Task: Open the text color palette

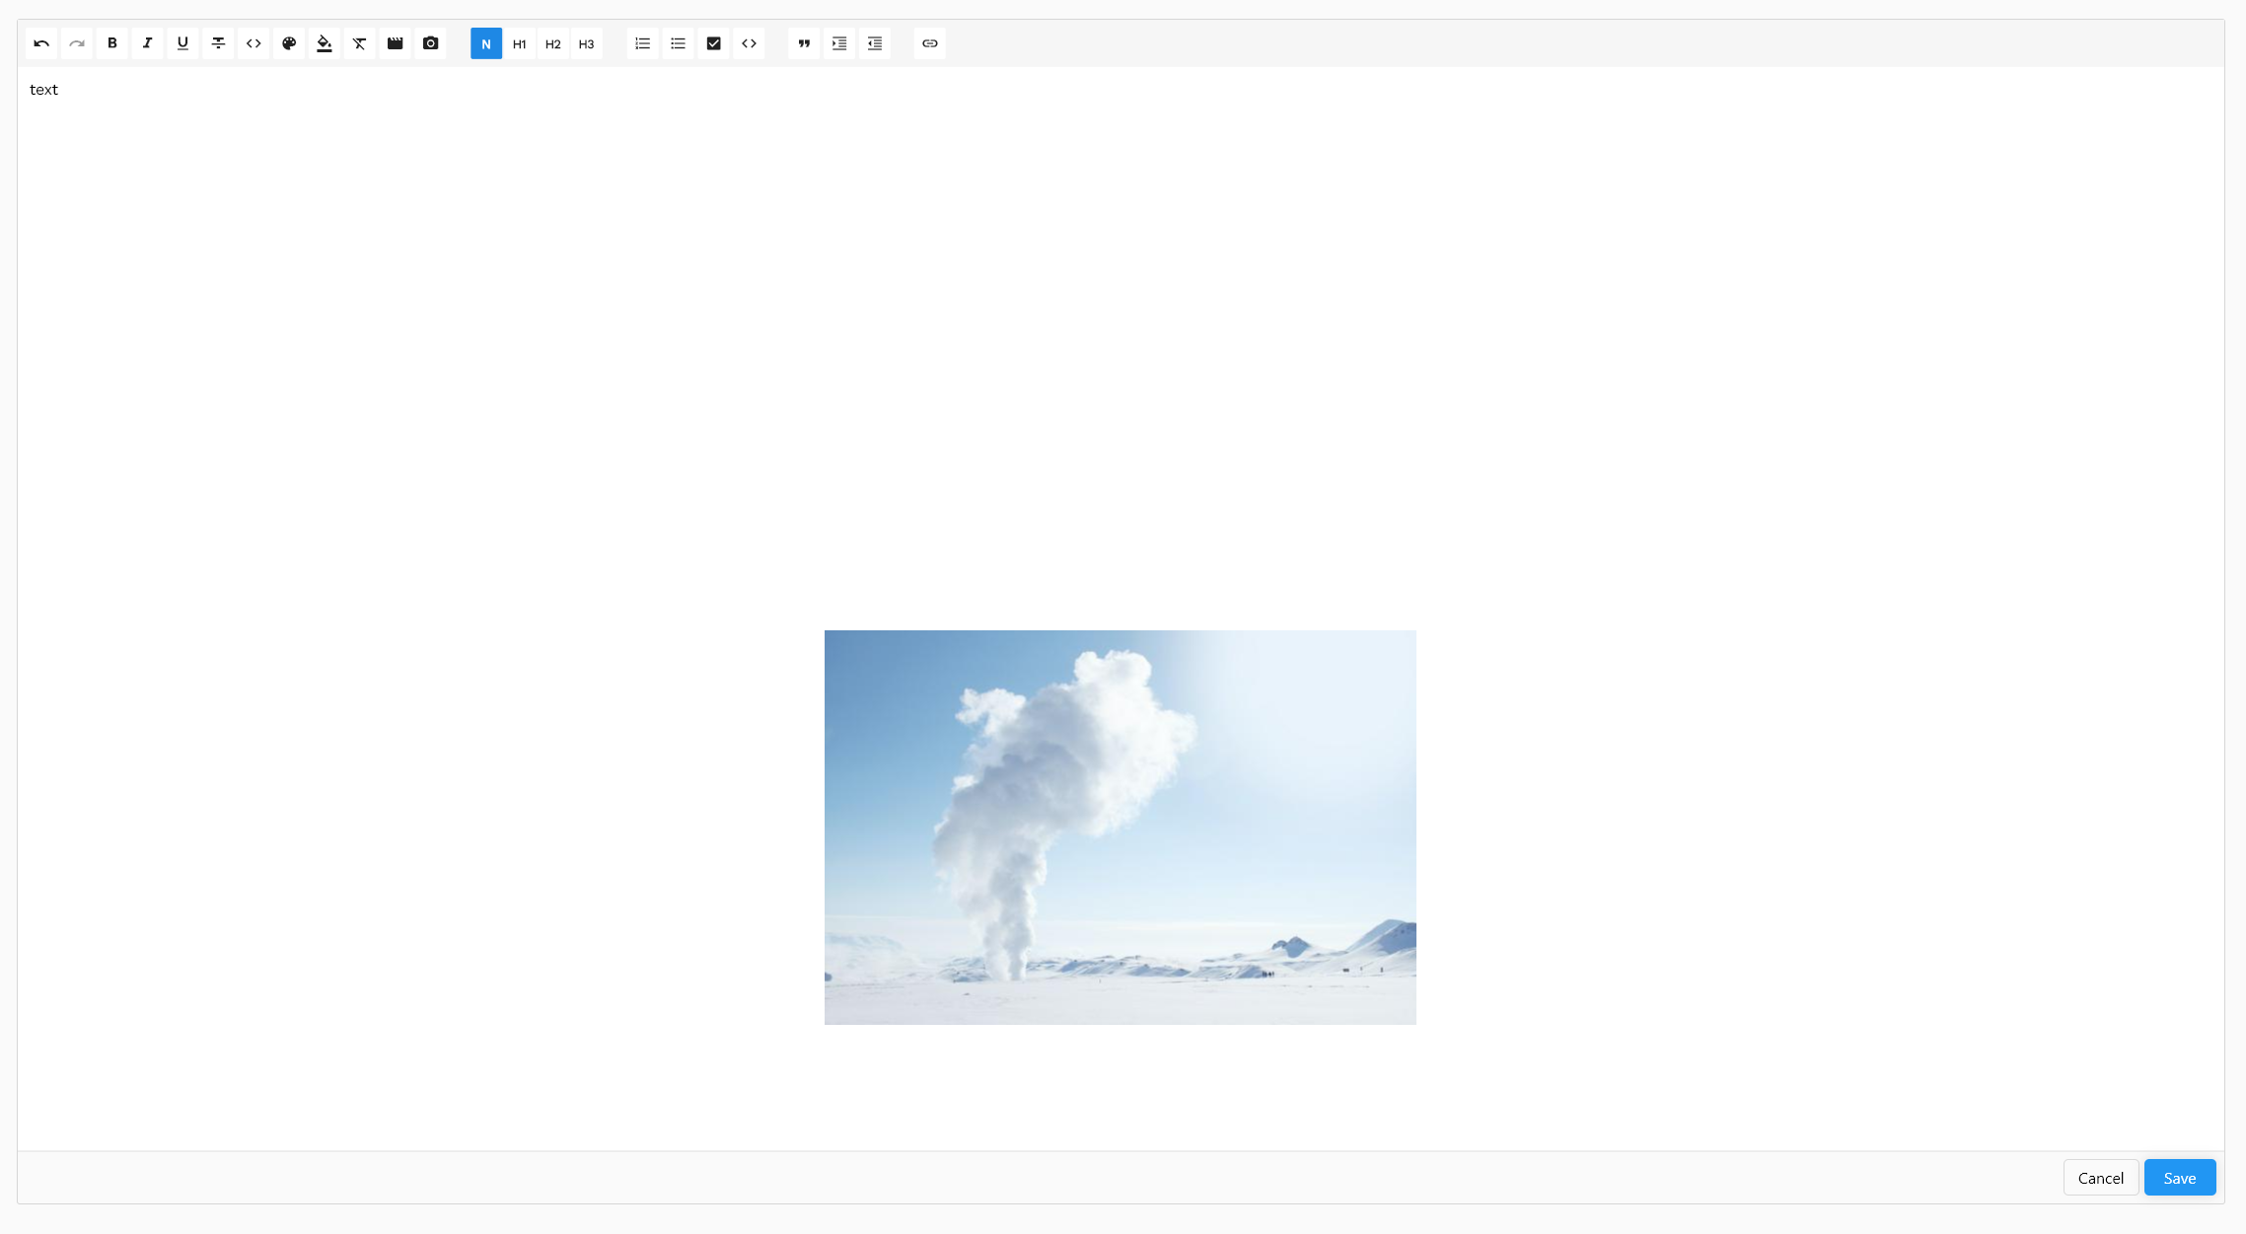Action: 289,43
